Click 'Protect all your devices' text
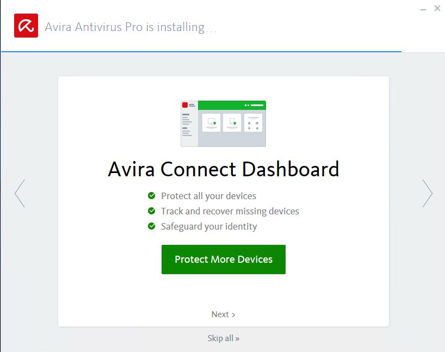The width and height of the screenshot is (445, 352). (x=208, y=196)
